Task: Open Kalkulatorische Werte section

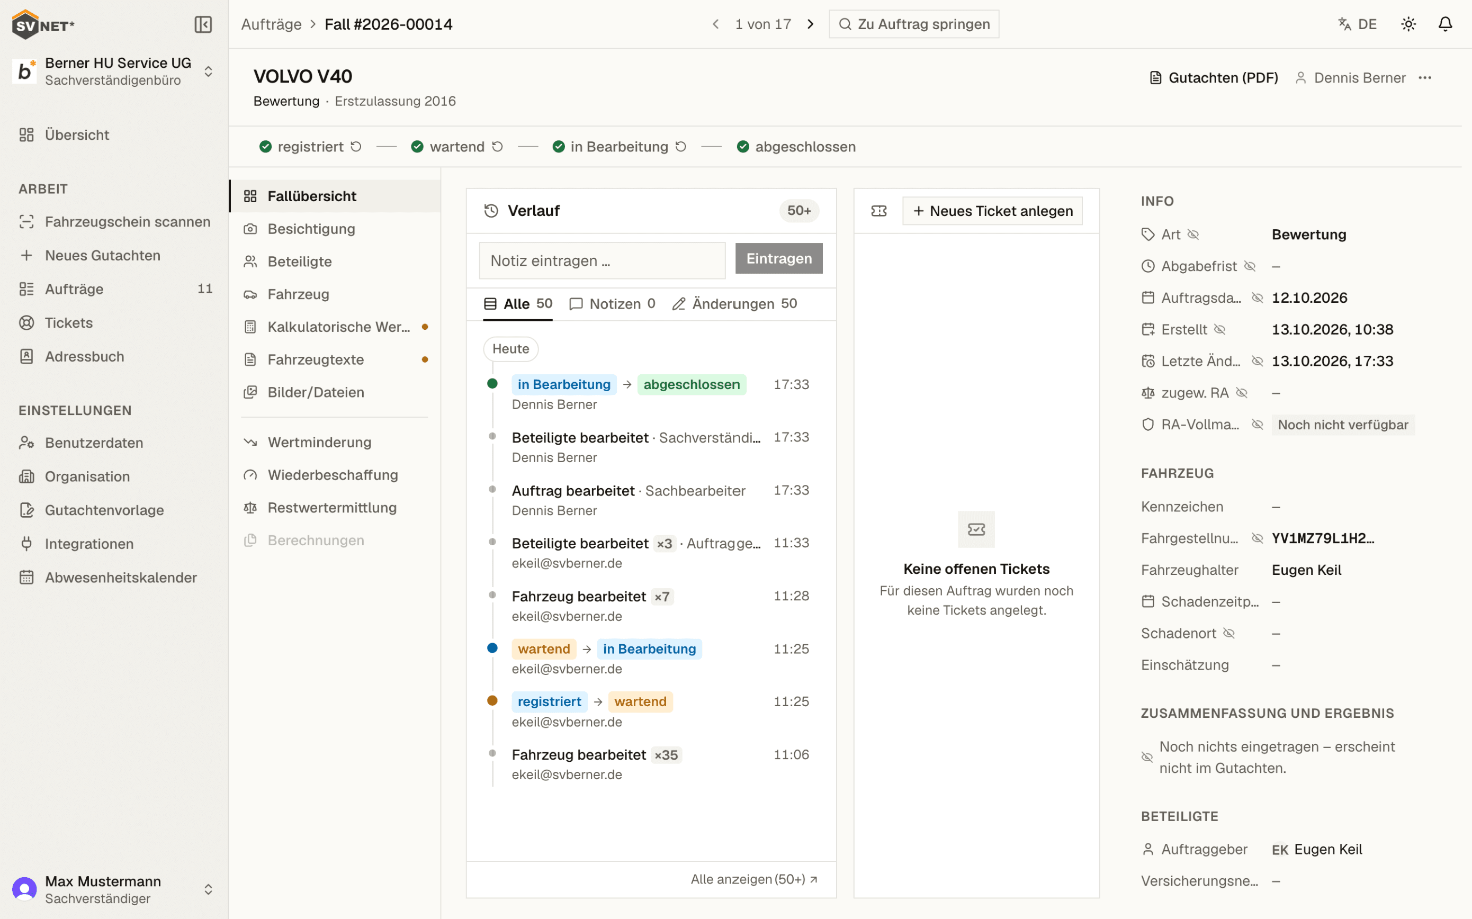Action: [x=335, y=327]
